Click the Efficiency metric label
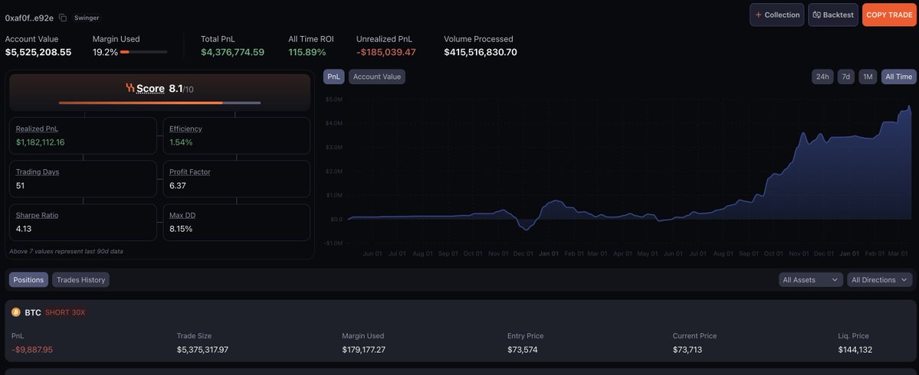The width and height of the screenshot is (919, 375). pyautogui.click(x=185, y=129)
